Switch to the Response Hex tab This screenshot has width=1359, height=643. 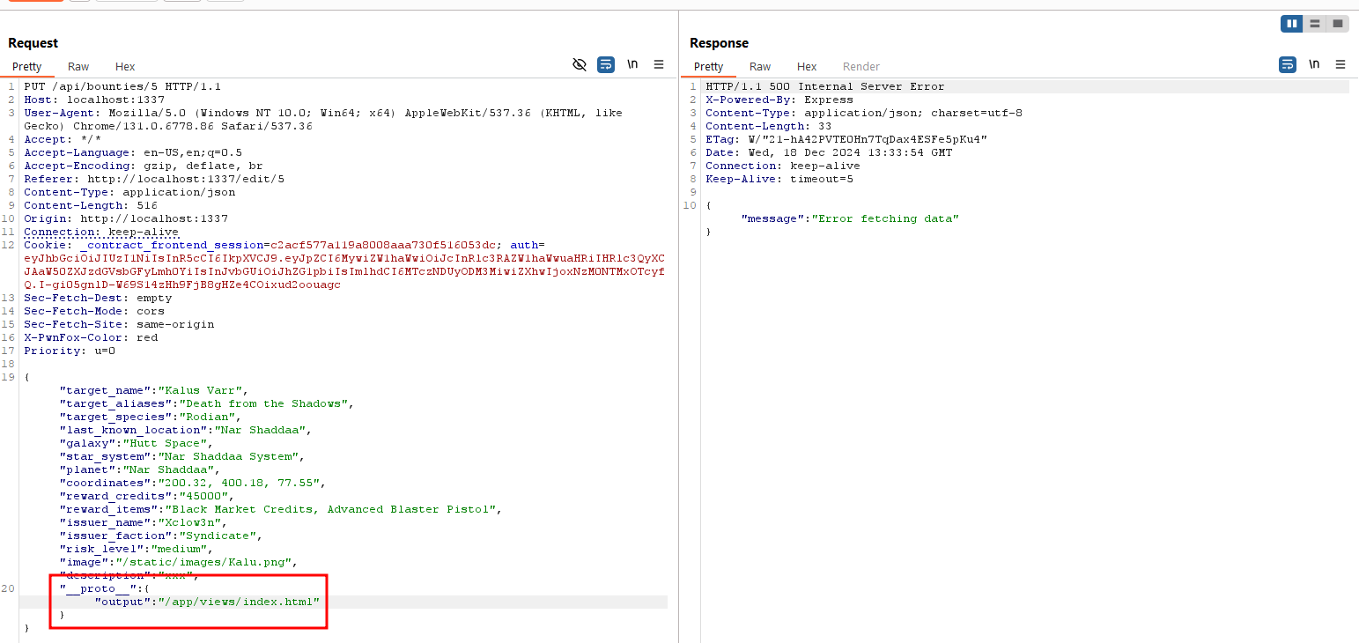tap(807, 67)
